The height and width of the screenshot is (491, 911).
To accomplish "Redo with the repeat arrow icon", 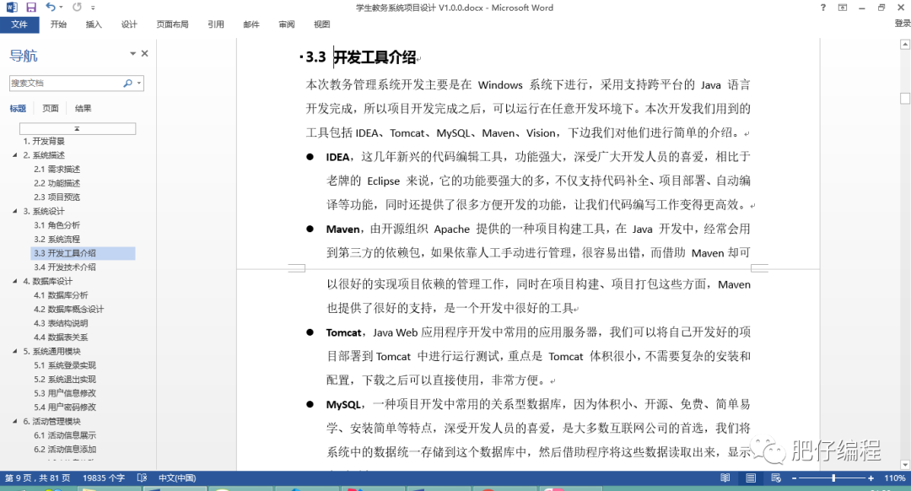I will [x=77, y=7].
